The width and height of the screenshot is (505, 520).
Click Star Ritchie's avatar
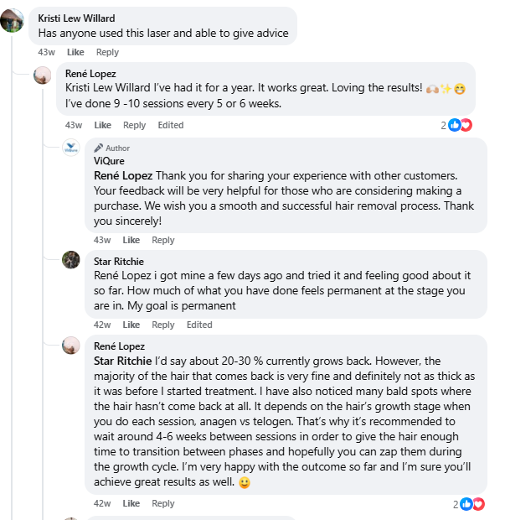pos(71,259)
